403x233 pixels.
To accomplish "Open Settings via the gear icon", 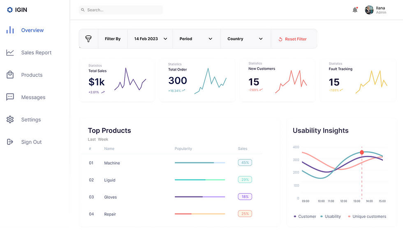I will pyautogui.click(x=10, y=119).
